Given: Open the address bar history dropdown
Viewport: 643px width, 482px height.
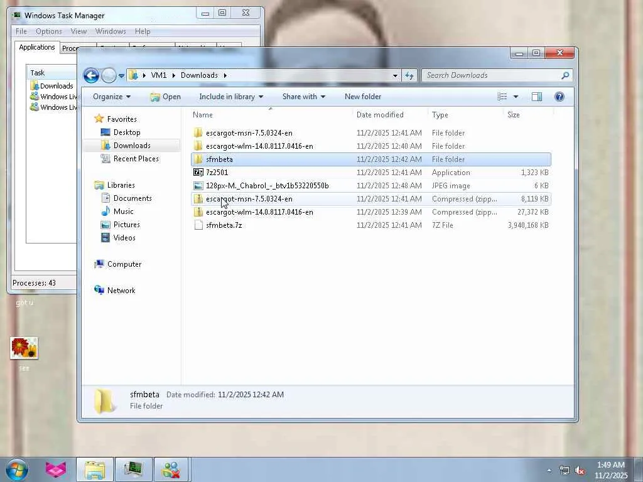Looking at the screenshot, I should tap(395, 75).
